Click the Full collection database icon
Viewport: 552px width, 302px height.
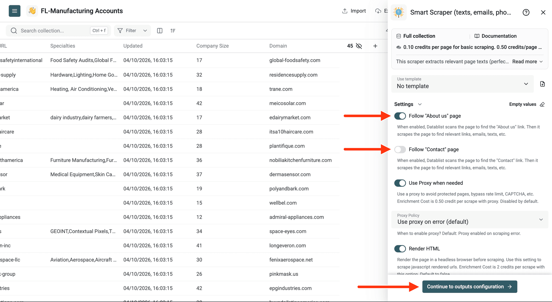399,36
